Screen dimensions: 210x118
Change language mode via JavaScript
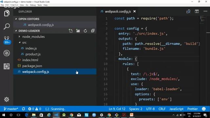(x=176, y=109)
